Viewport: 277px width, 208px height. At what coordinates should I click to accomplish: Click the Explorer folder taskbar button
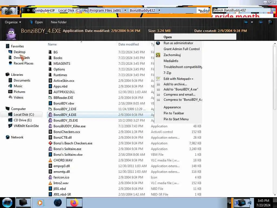[x=23, y=203]
